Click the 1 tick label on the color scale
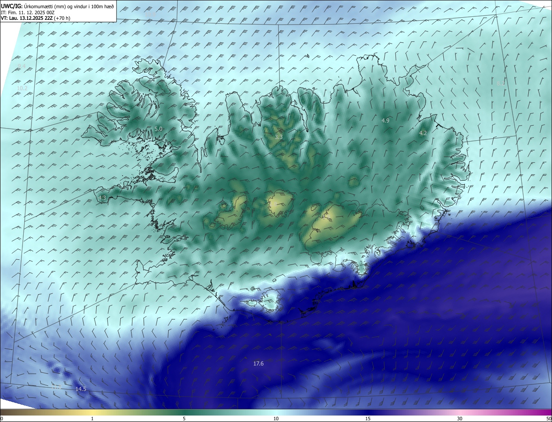552x422 pixels. click(x=92, y=419)
